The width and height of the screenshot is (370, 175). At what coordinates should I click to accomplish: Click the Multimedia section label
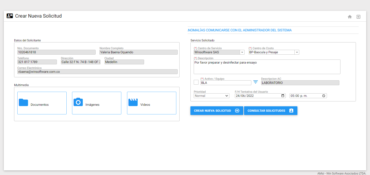click(21, 85)
